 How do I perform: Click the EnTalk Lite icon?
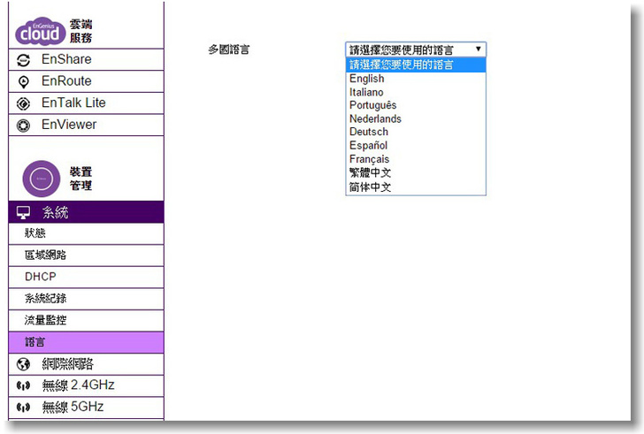coord(23,103)
